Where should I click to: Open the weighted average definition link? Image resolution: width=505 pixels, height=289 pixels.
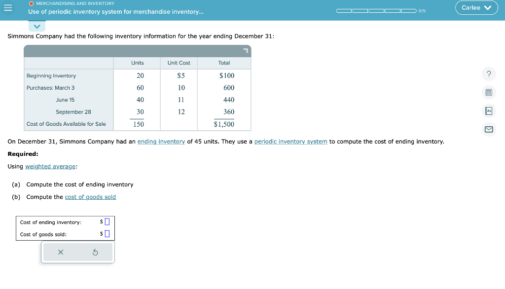(50, 166)
